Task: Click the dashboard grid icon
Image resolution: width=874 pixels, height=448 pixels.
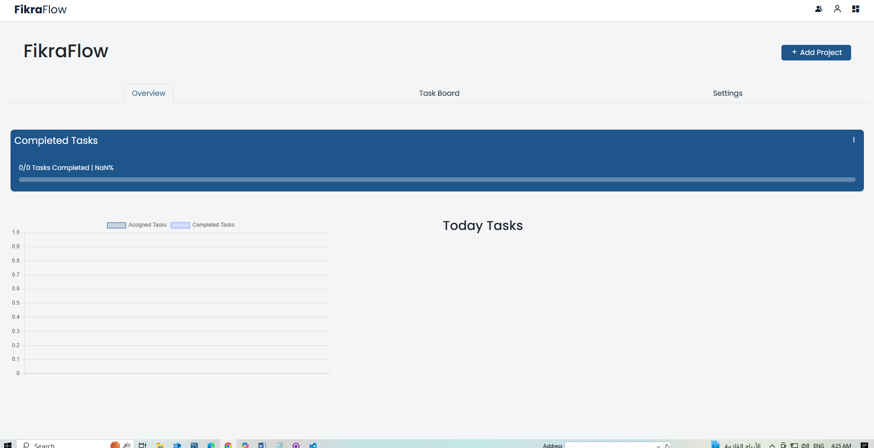Action: [856, 9]
